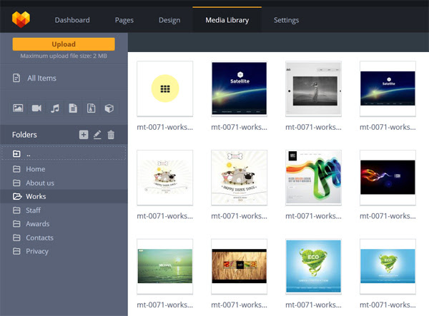Go up to parent folder '..'

(x=29, y=153)
